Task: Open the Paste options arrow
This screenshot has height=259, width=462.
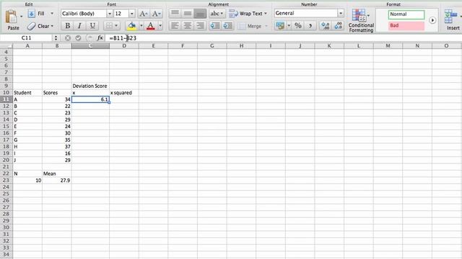Action: click(21, 17)
